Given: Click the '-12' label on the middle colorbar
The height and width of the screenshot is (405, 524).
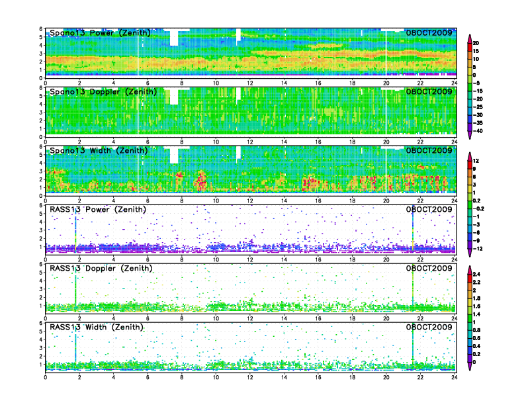Looking at the screenshot, I should tap(478, 249).
